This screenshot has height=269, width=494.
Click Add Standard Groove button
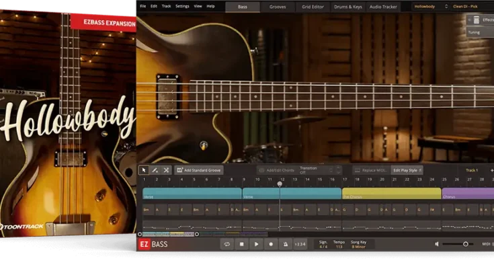pyautogui.click(x=199, y=170)
